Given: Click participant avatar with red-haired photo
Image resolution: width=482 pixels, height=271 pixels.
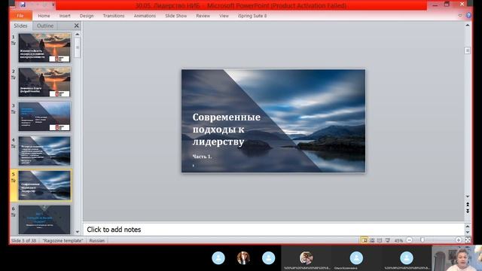Looking at the screenshot, I should [243, 257].
